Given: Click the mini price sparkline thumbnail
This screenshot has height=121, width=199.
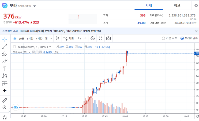Looking at the screenshot, I should coord(82,19).
